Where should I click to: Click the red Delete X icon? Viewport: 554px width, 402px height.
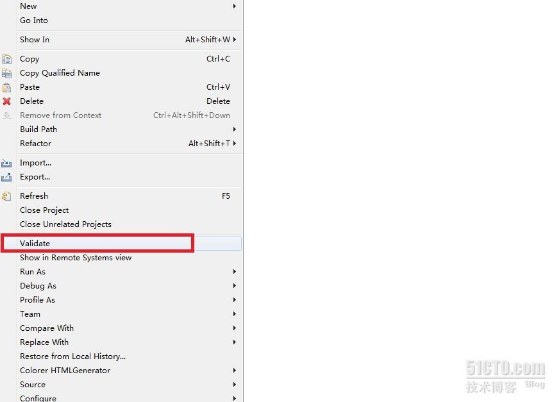[6, 101]
